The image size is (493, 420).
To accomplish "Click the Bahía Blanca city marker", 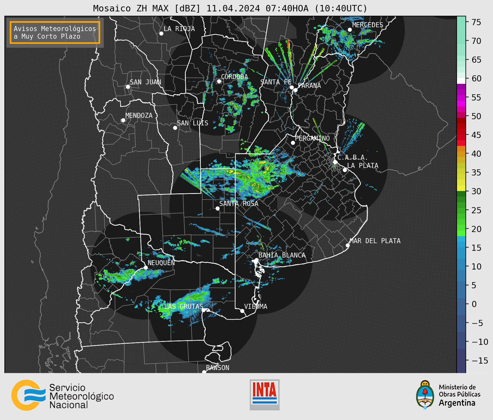I will tap(256, 260).
